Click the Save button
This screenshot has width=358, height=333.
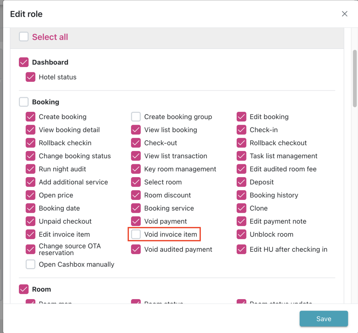coord(323,319)
